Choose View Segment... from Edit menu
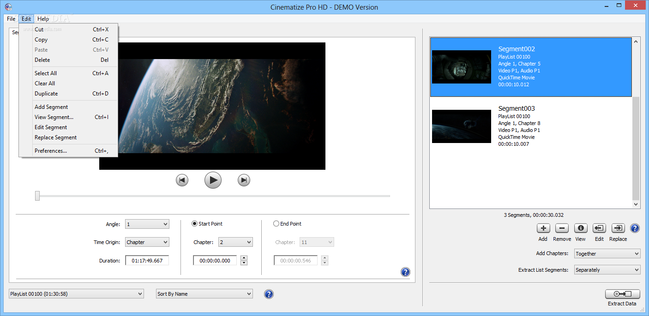Image resolution: width=649 pixels, height=316 pixels. click(x=68, y=117)
